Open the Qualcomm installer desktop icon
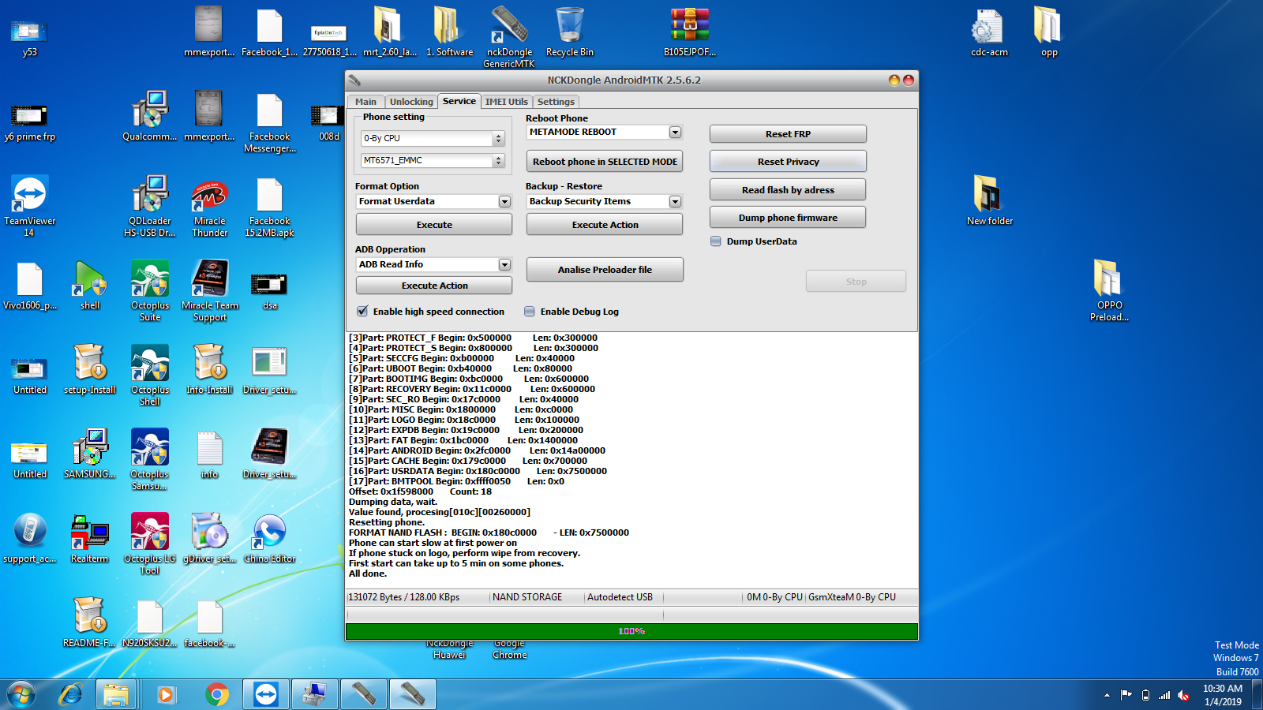The image size is (1263, 710). click(x=150, y=116)
